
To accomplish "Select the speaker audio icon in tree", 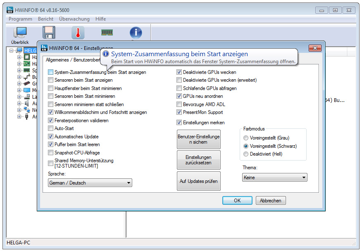I will pyautogui.click(x=27, y=104).
